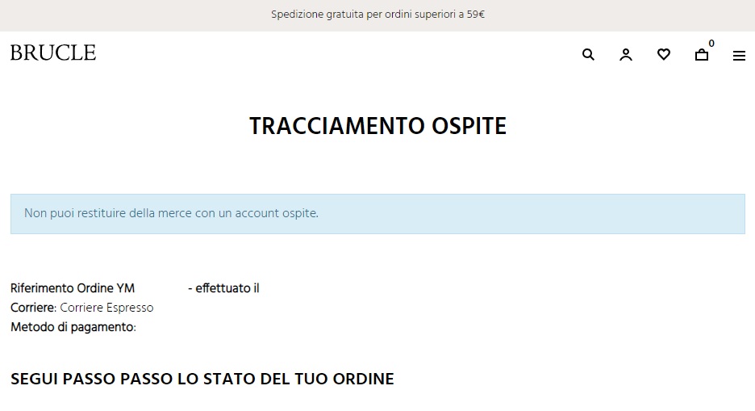Click the 59€ amount in top banner
The width and height of the screenshot is (755, 411).
point(475,15)
